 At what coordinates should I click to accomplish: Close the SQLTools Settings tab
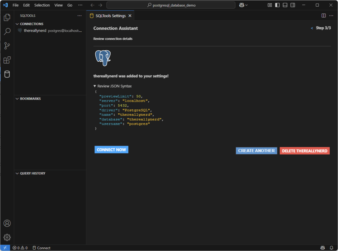tap(130, 16)
